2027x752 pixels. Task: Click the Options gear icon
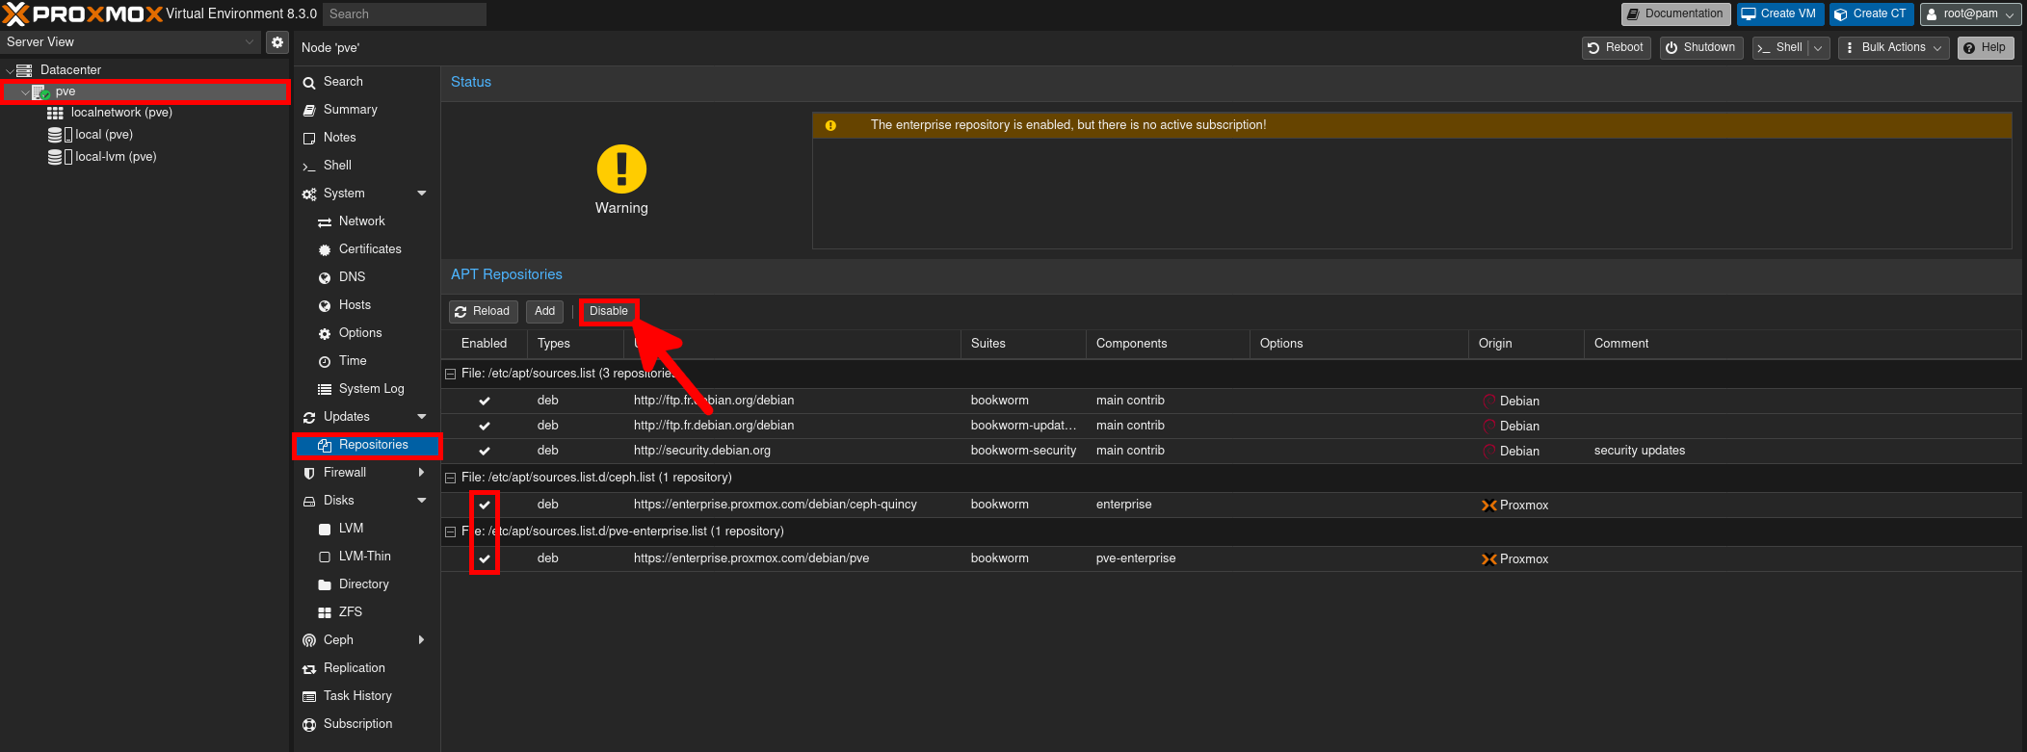tap(325, 333)
